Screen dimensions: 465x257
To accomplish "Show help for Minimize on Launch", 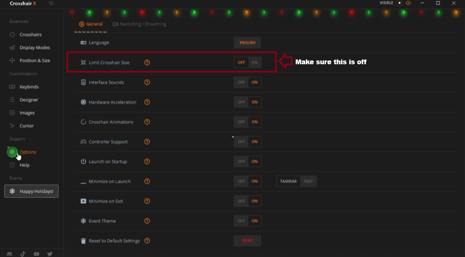I will [x=147, y=181].
